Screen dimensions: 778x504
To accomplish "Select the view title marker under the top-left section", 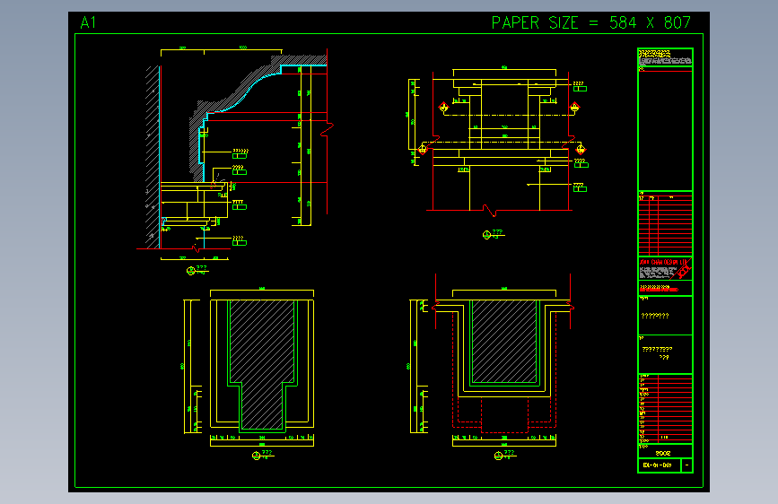I will tap(197, 270).
